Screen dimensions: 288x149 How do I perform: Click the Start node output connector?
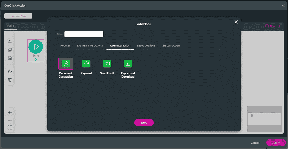tap(36, 60)
